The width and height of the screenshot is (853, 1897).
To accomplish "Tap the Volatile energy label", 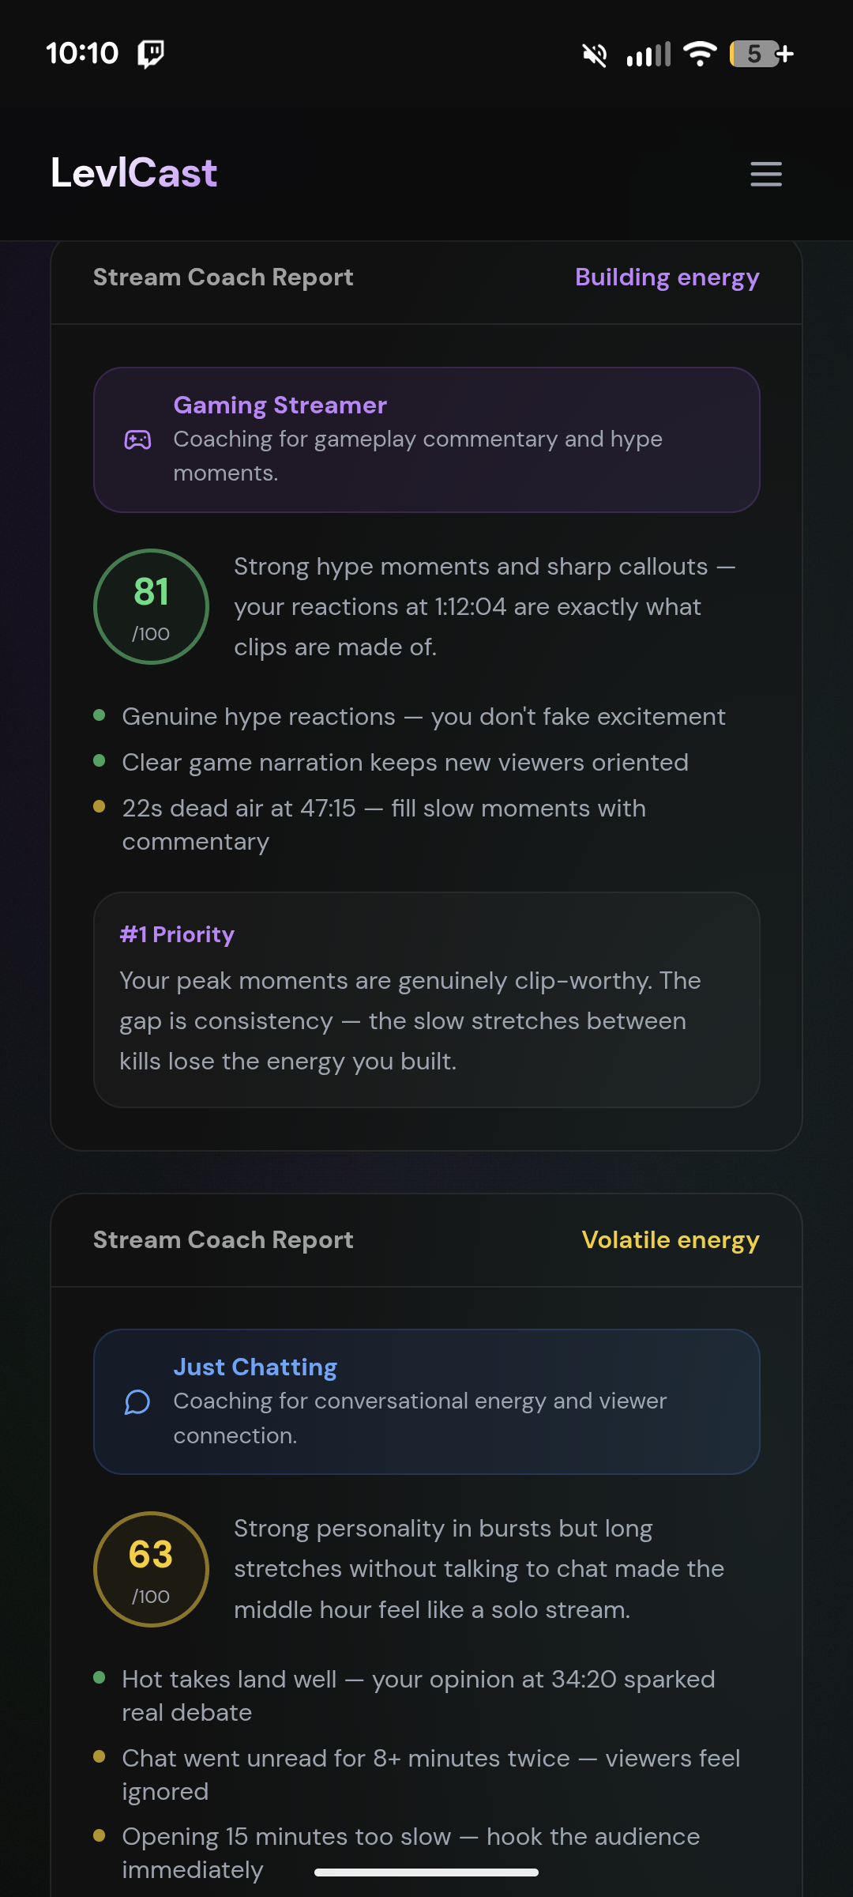I will tap(670, 1240).
